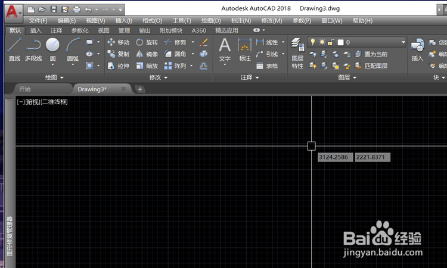This screenshot has height=268, width=447.
Task: Click the Open file icon in quick access toolbar
Action: 42,10
